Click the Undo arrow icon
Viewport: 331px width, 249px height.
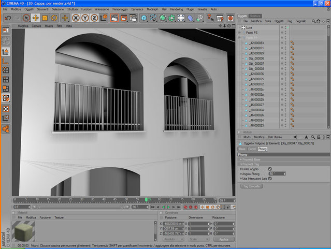(x=8, y=18)
